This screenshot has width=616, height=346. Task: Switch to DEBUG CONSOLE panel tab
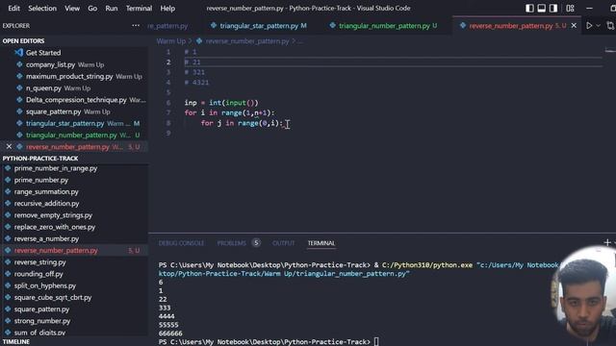(181, 243)
